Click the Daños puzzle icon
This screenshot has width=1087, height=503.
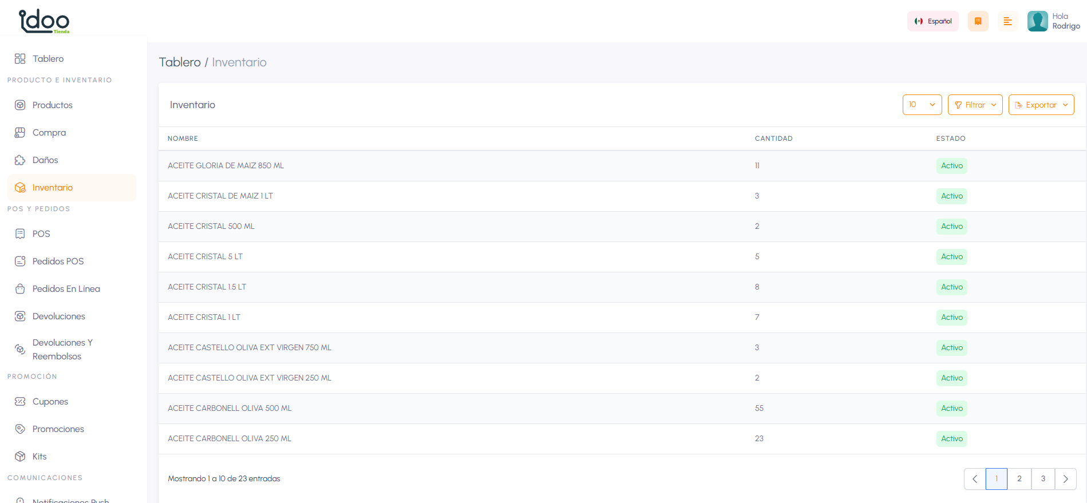coord(20,160)
